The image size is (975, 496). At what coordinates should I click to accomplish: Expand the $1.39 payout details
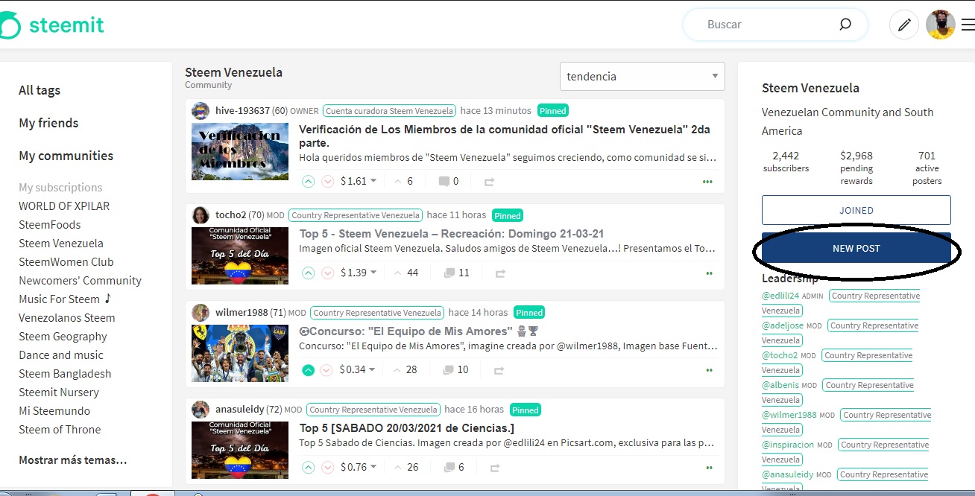359,273
